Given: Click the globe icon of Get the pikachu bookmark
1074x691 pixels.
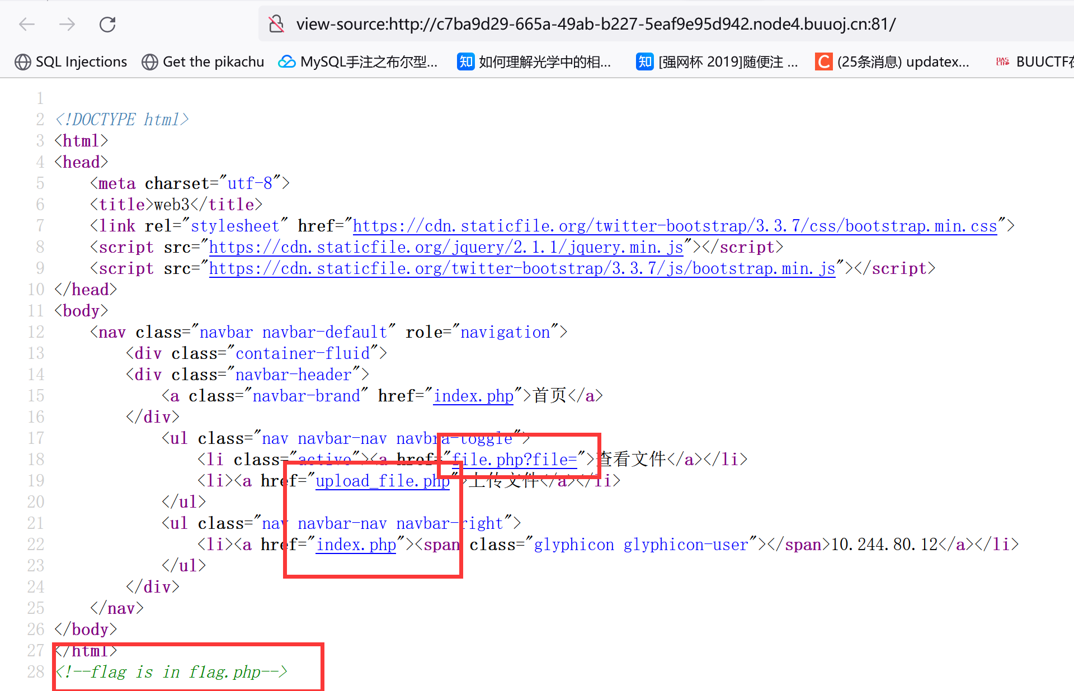Looking at the screenshot, I should point(149,61).
